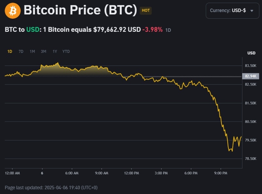Select the 3M timeframe tab
This screenshot has width=262, height=194.
tap(43, 51)
